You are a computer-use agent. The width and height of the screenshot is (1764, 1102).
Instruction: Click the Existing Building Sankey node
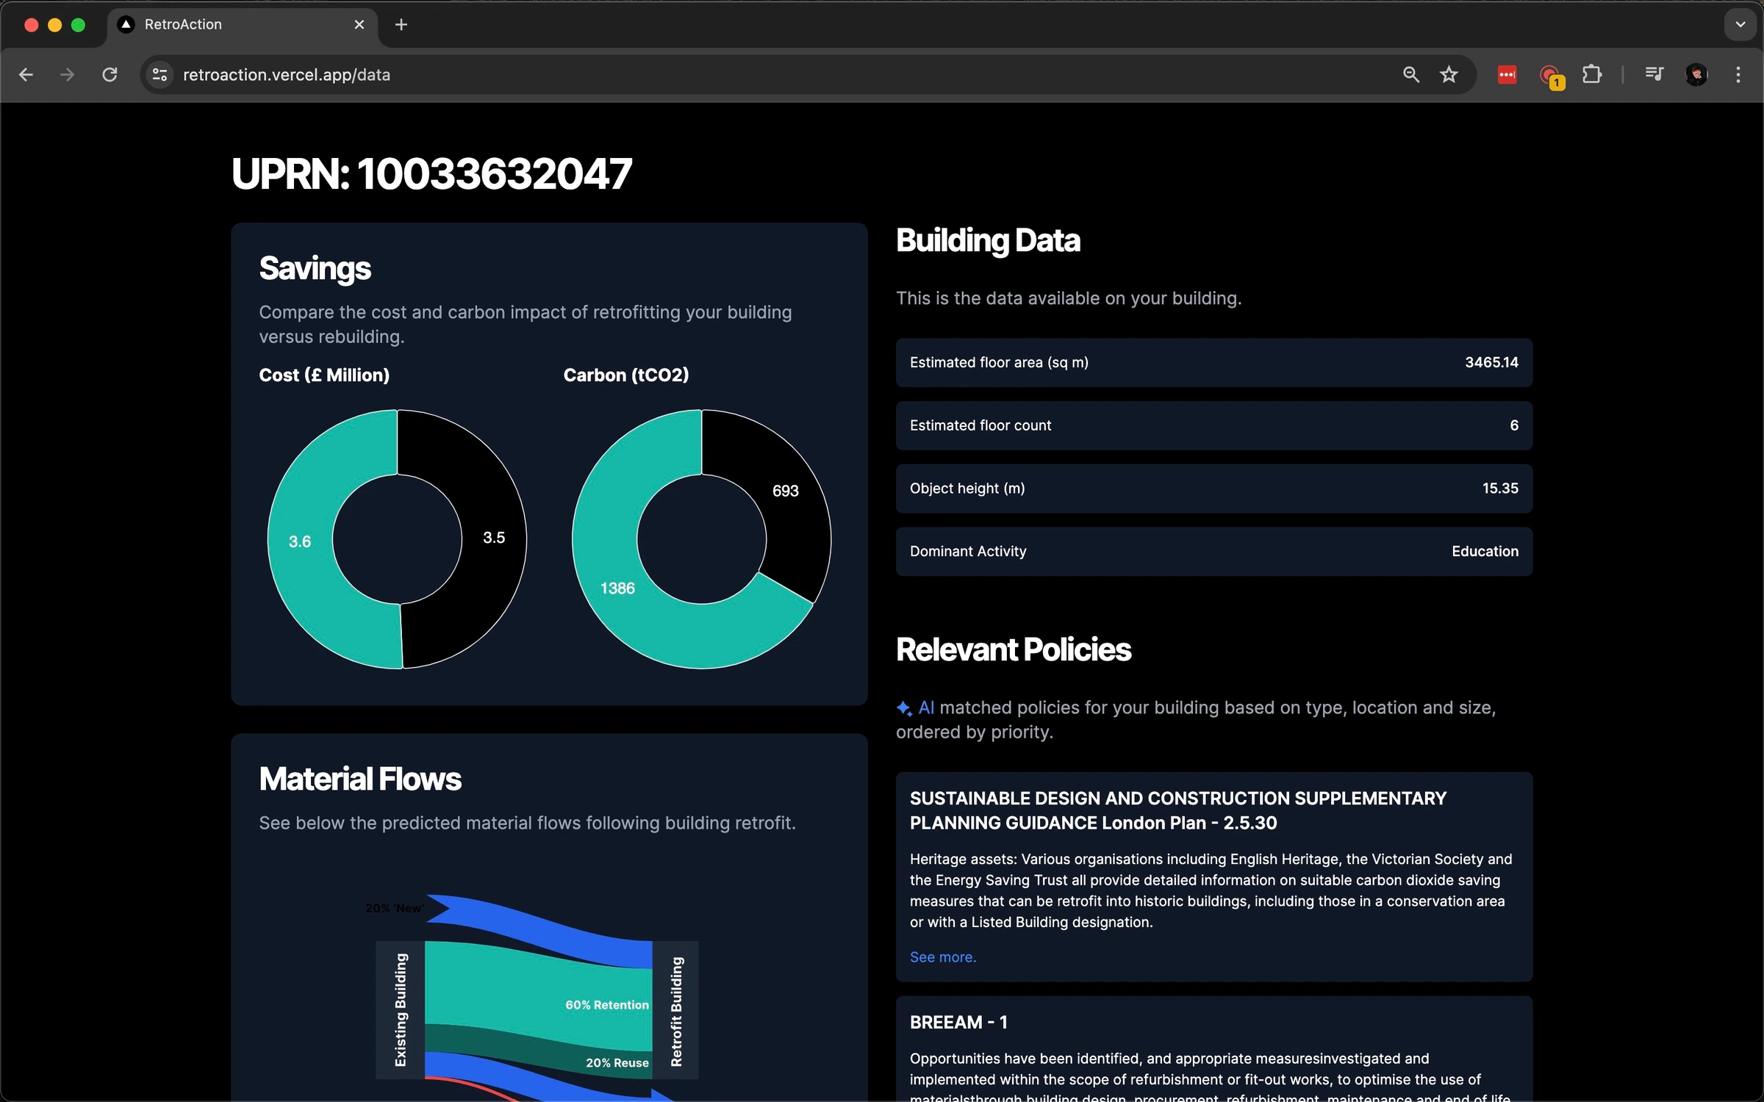(401, 1010)
